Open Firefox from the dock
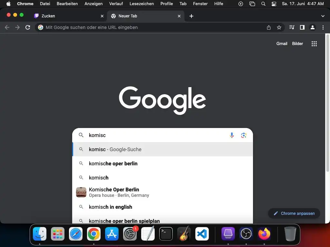The height and width of the screenshot is (247, 330). coord(264,234)
